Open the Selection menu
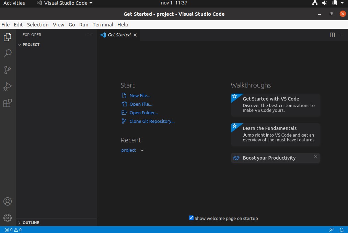Screen dimensions: 348x233 38,25
